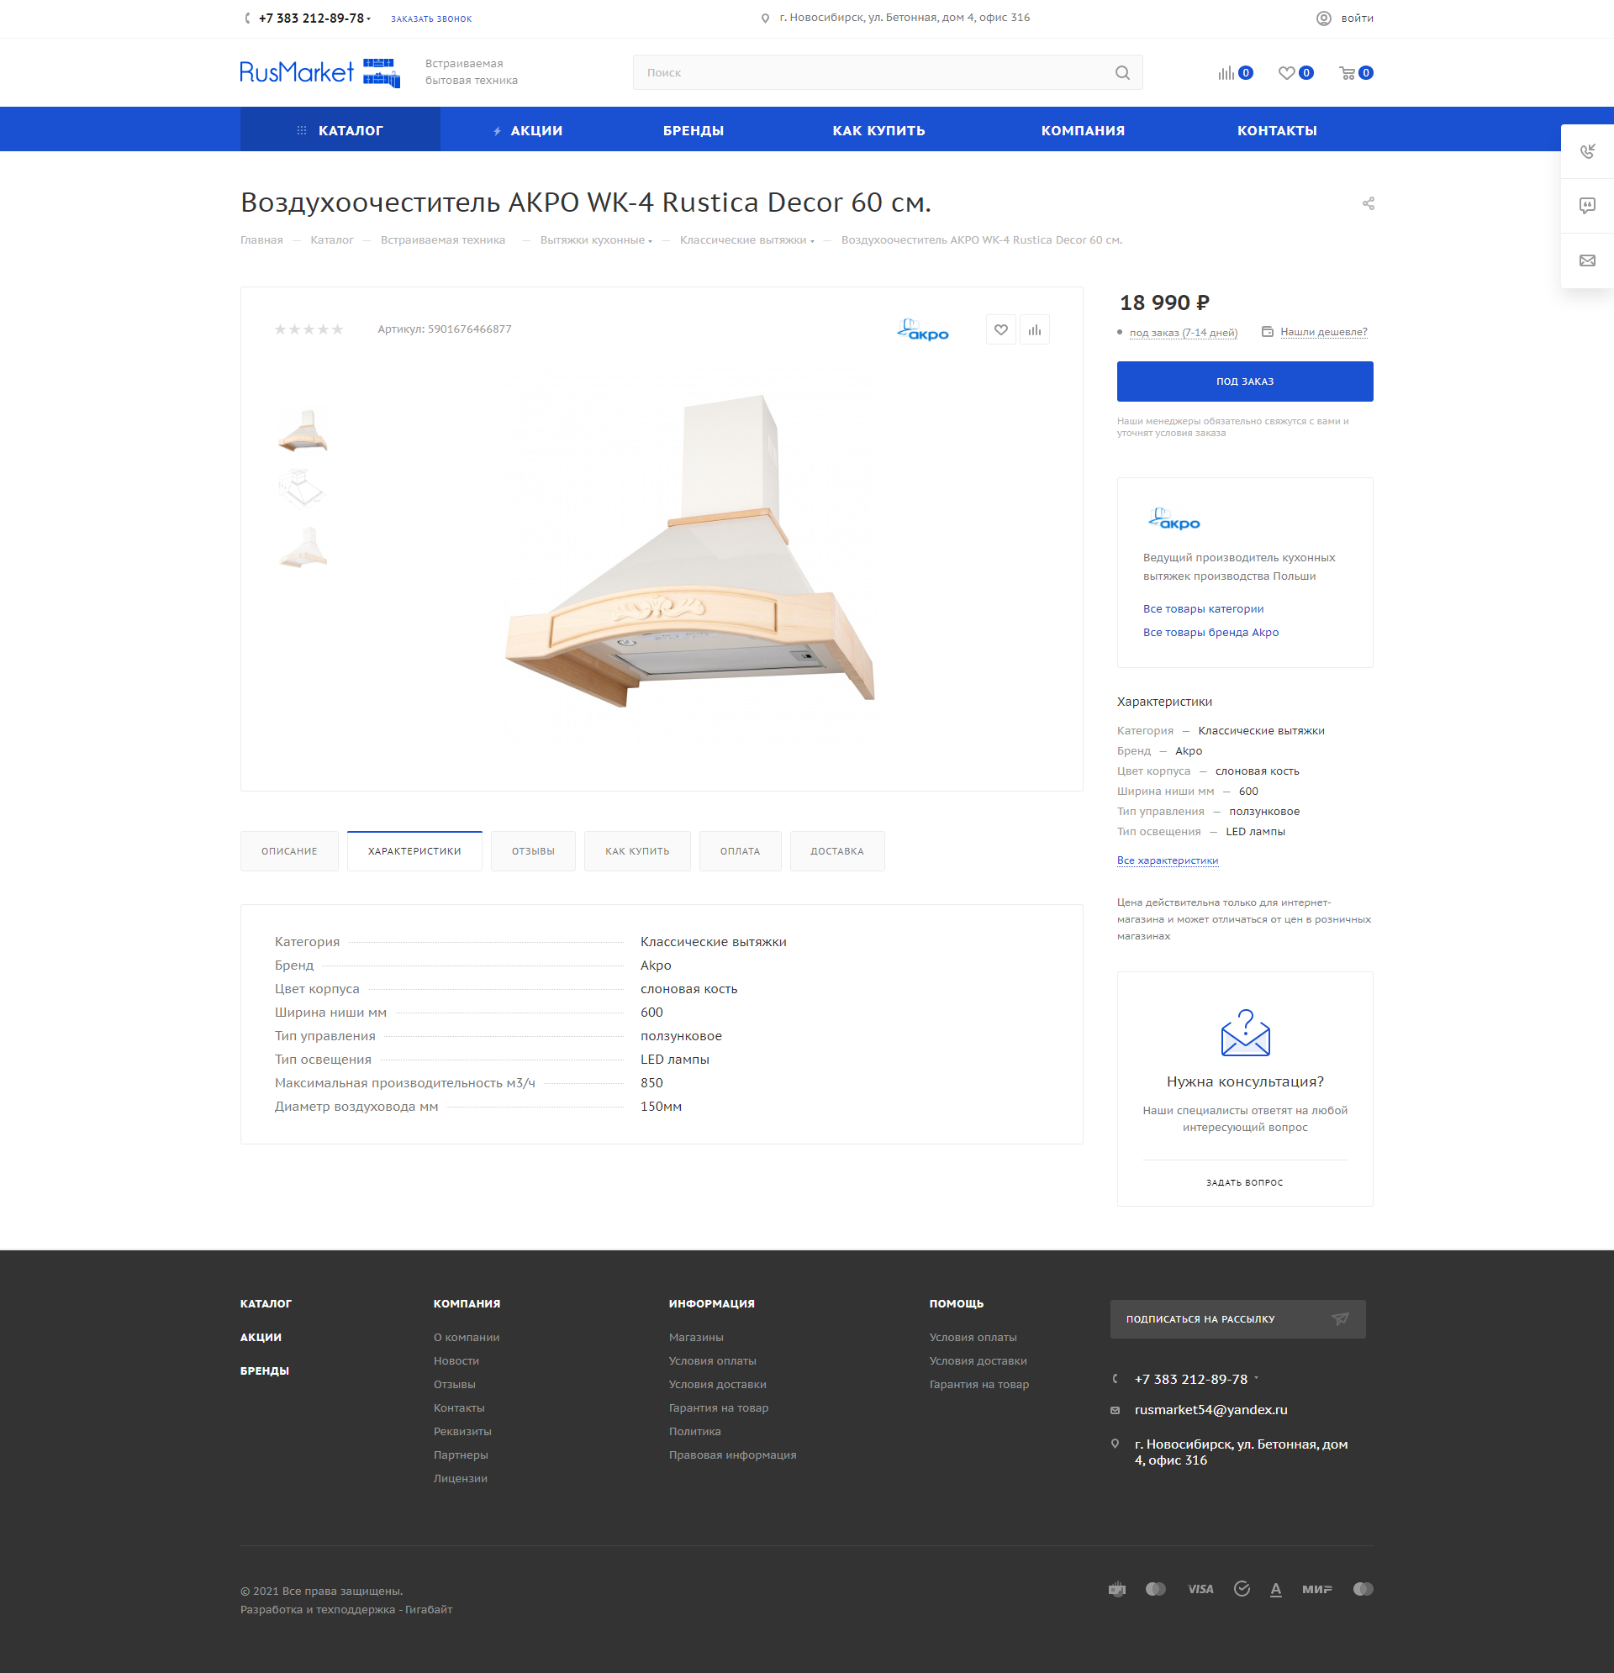1614x1673 pixels.
Task: Open the Гигабайт developer link in footer
Action: tap(429, 1609)
